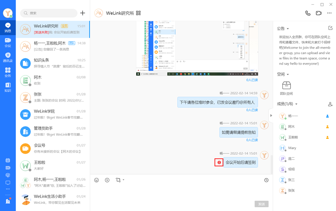
Task: Open the cube icon in sidebar
Action: point(8,175)
